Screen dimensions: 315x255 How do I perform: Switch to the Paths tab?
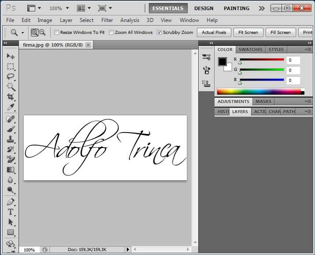tap(289, 111)
